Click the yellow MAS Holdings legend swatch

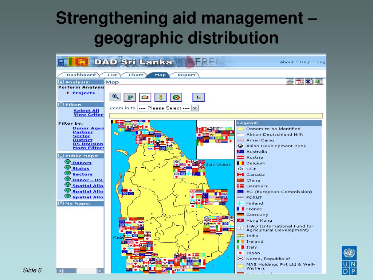(x=240, y=266)
